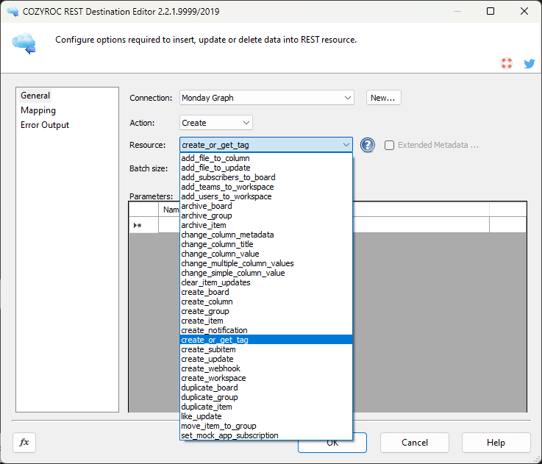Enable the Extended Metadata checkbox
This screenshot has width=542, height=464.
point(389,145)
